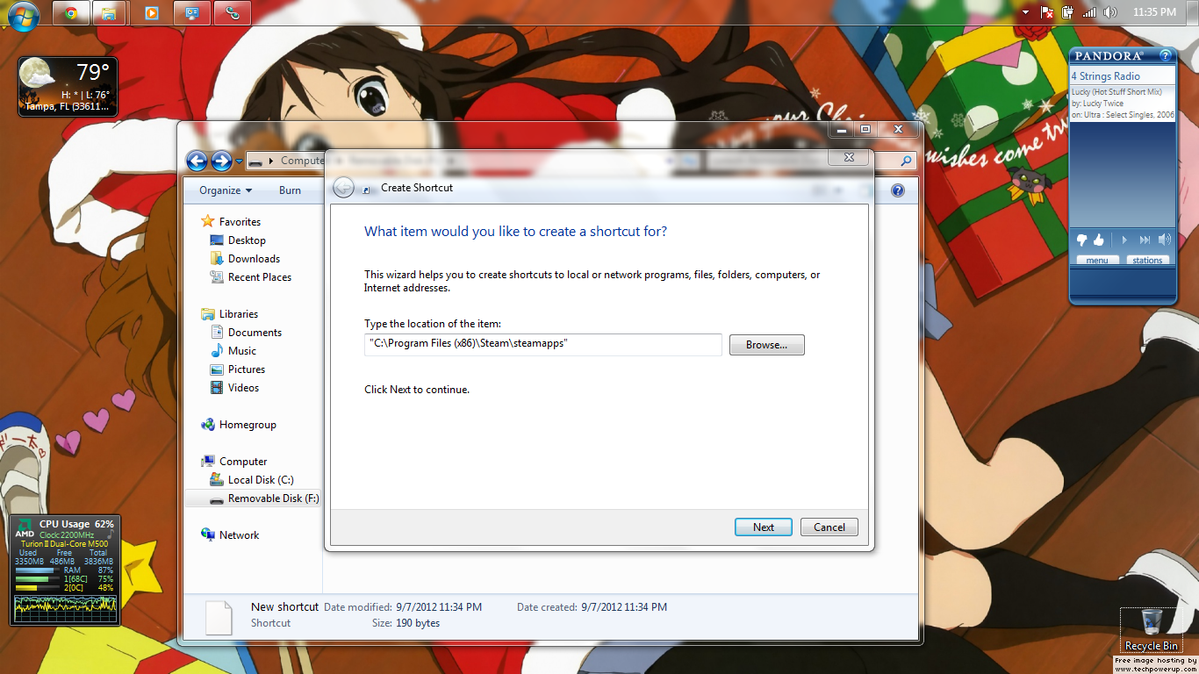Screen dimensions: 1199x674
Task: Open Recent Places under Favorites
Action: [x=259, y=277]
